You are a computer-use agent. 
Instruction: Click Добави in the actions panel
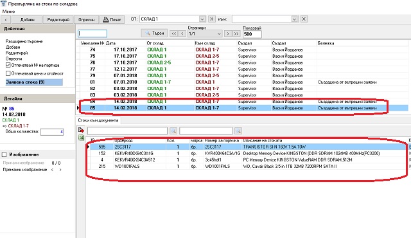[13, 47]
